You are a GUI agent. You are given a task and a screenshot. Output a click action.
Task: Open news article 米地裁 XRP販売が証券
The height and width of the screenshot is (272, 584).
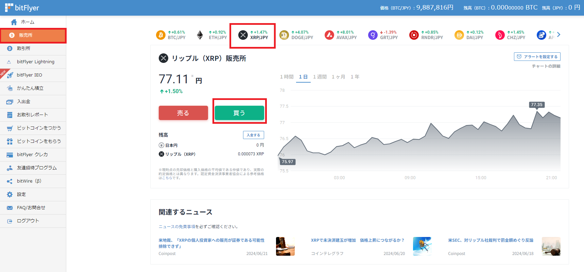[x=211, y=243]
